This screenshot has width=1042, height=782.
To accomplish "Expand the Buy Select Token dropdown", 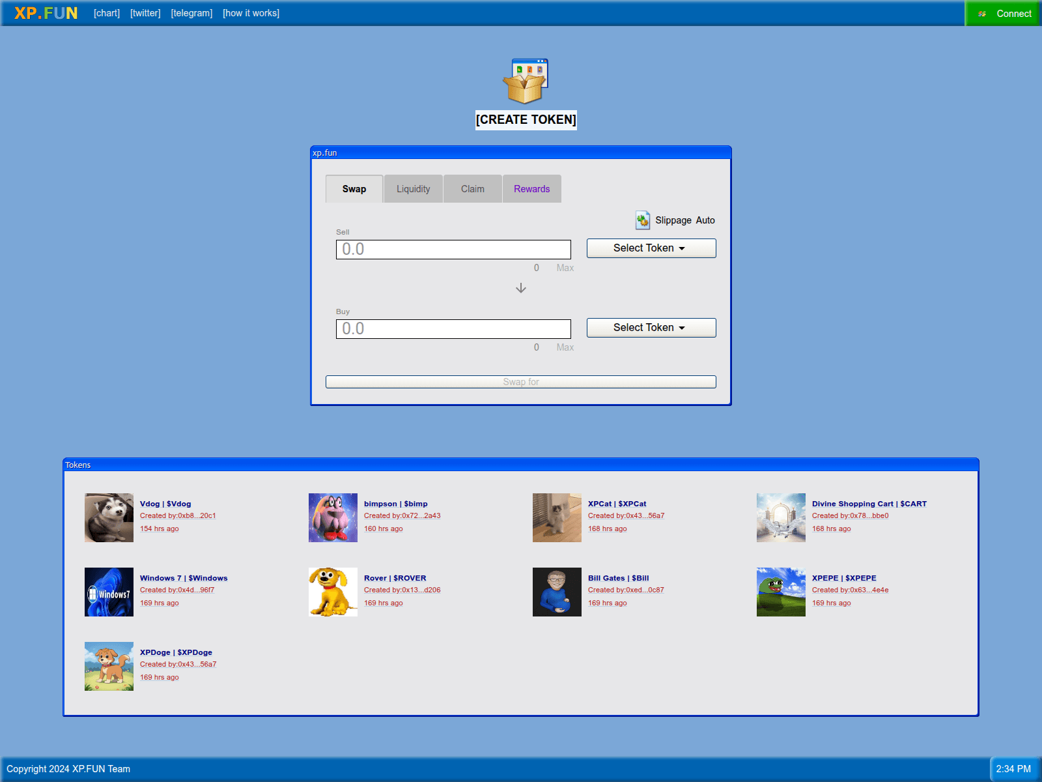I will (651, 328).
